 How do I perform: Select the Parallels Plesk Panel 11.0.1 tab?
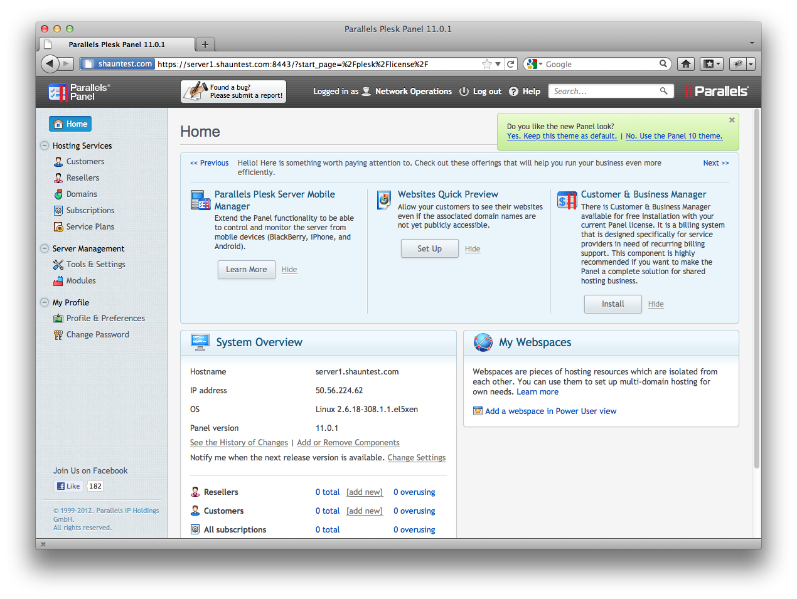click(x=117, y=45)
